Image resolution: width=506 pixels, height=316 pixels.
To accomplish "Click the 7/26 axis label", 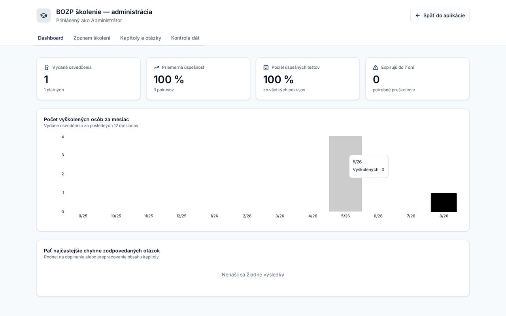I will [x=411, y=216].
